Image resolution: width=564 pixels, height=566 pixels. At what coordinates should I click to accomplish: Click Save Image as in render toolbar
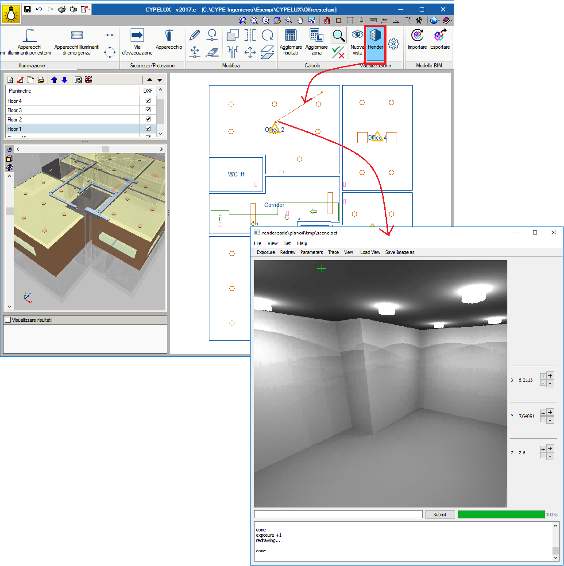pos(400,252)
